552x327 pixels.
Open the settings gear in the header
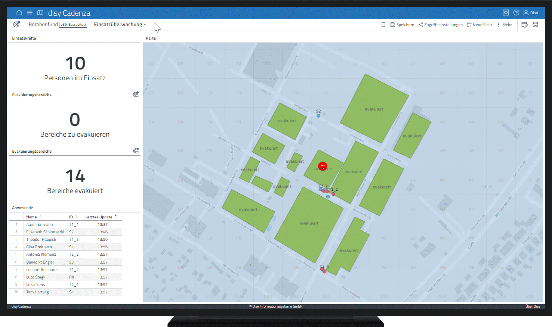click(x=506, y=13)
